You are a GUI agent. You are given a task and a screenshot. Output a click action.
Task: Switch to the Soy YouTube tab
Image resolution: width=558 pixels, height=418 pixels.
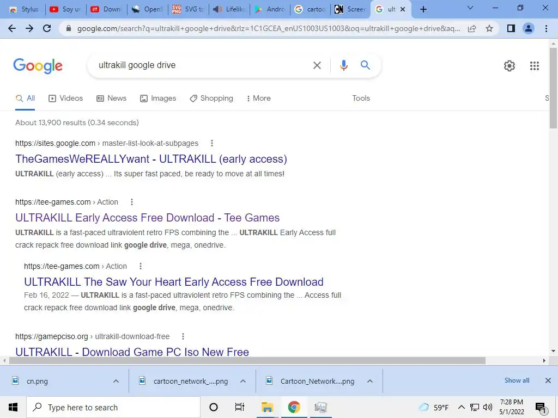(x=65, y=9)
